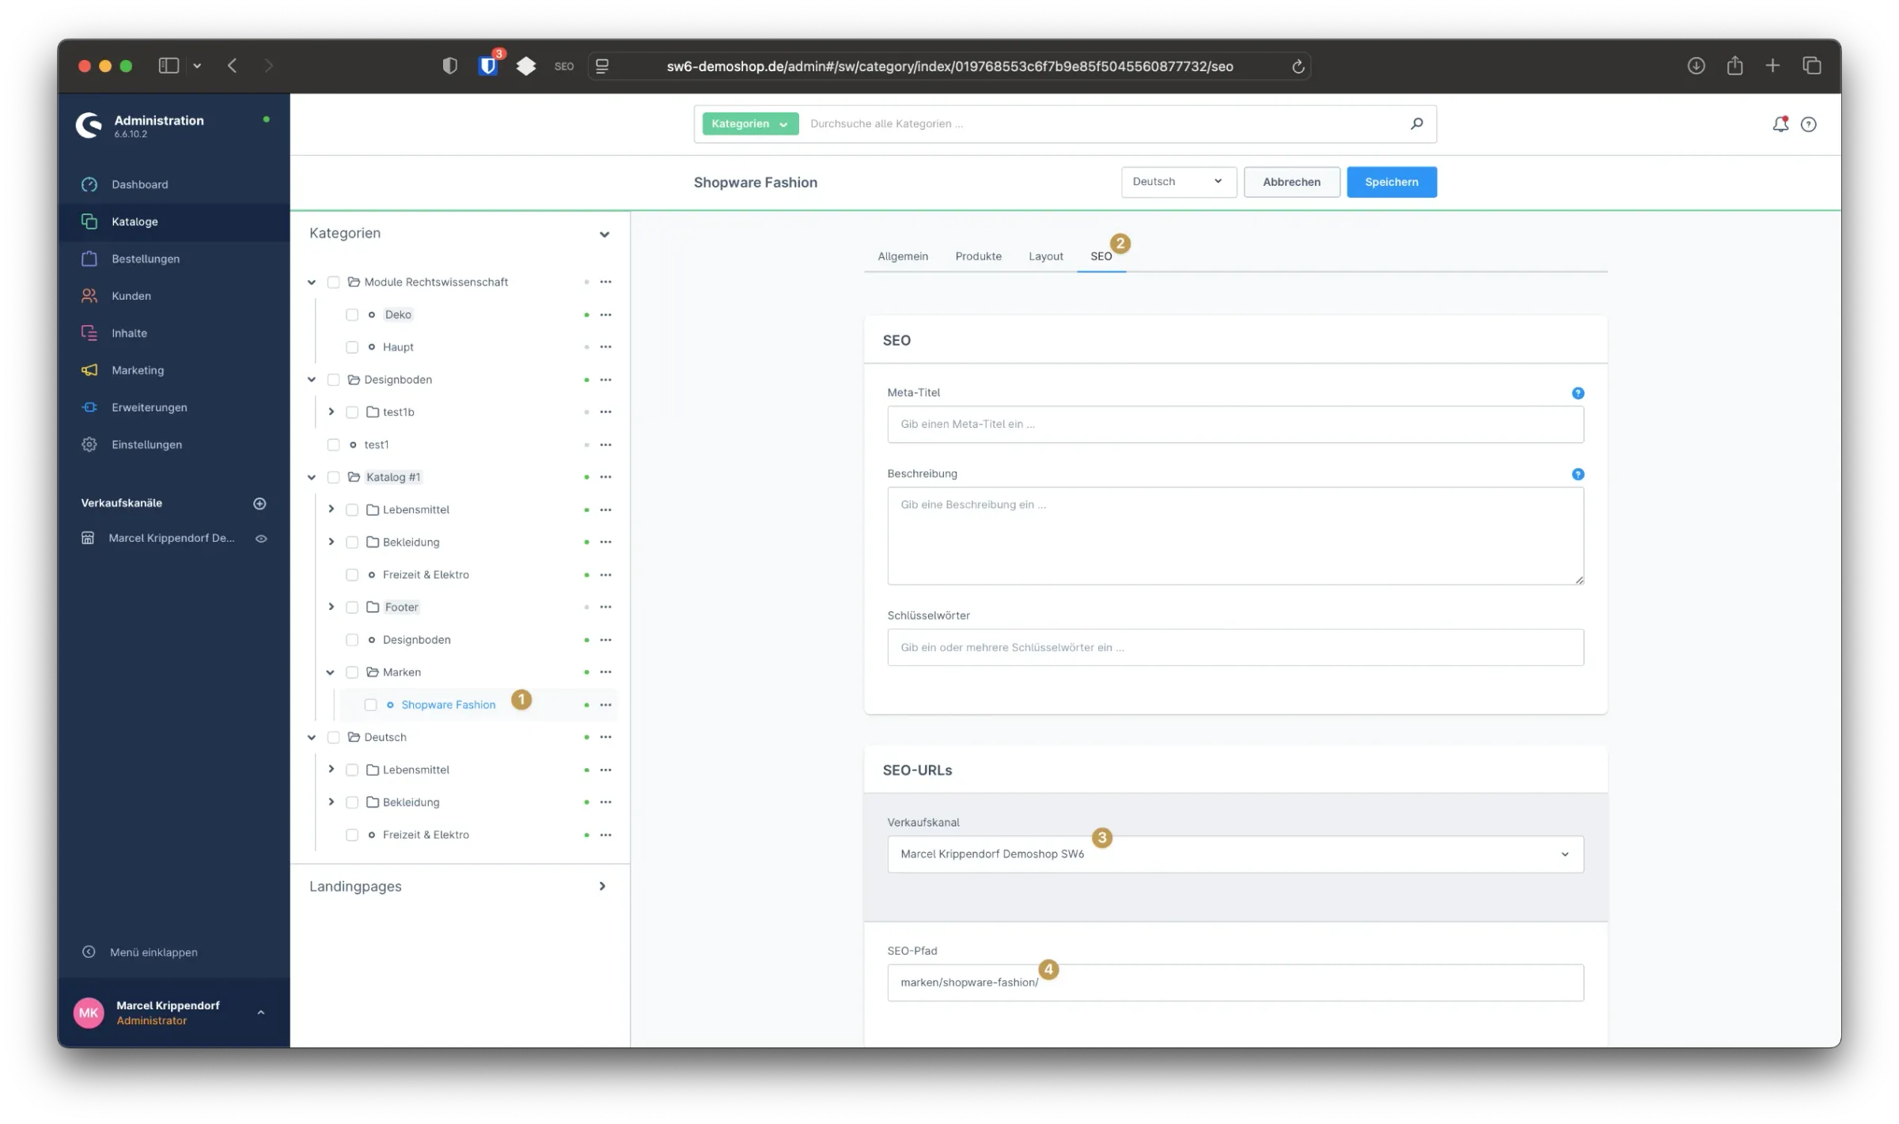
Task: Open three-dot menu for Shopware Fashion
Action: pos(605,705)
